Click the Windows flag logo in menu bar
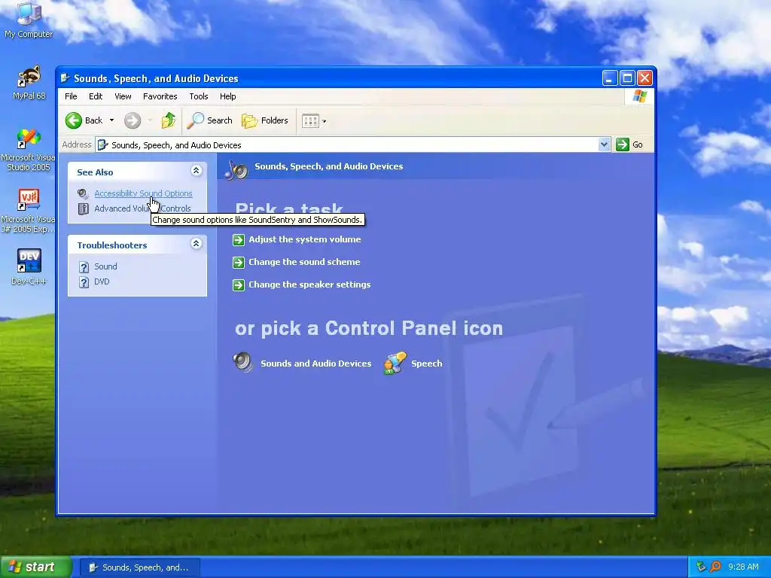This screenshot has height=578, width=771. [x=640, y=96]
